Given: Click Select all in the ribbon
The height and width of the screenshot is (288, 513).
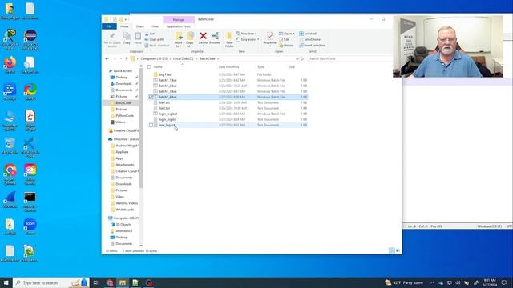Looking at the screenshot, I should (308, 34).
